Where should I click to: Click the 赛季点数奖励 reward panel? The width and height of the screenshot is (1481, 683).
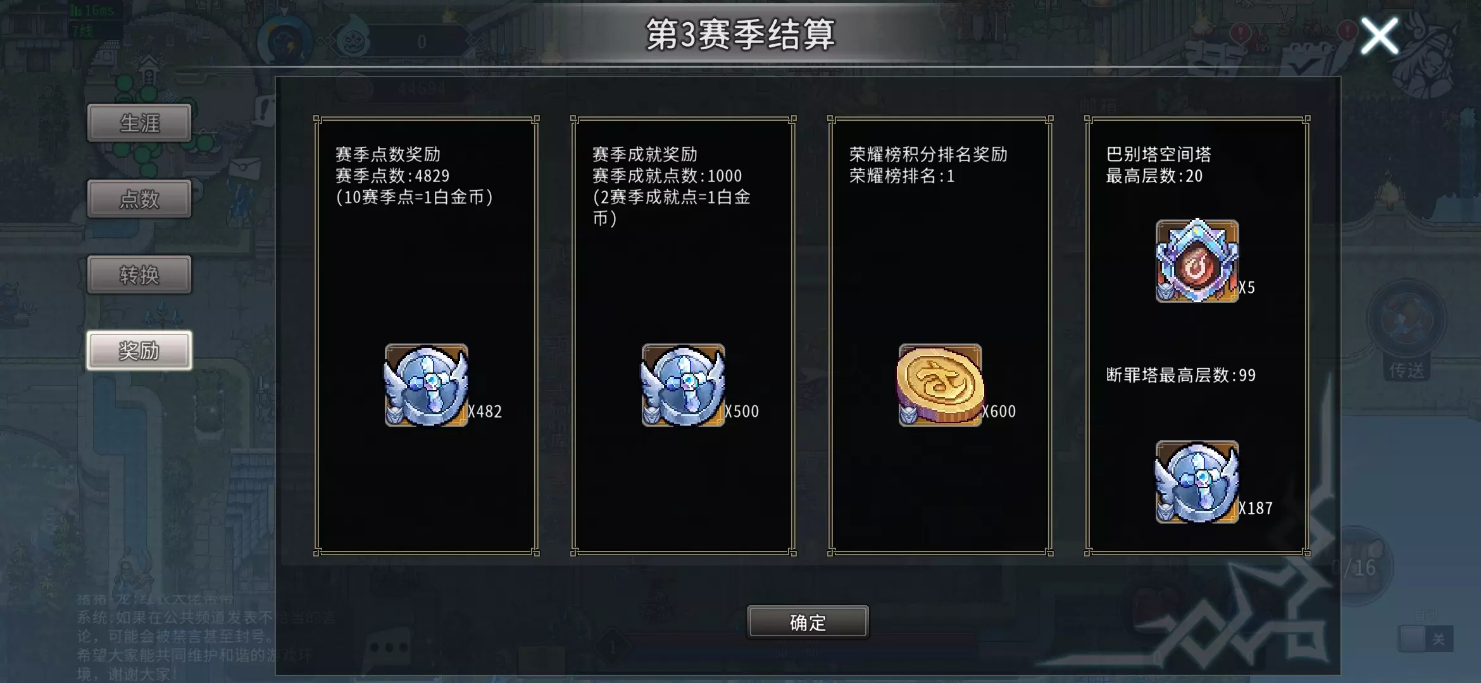pyautogui.click(x=427, y=336)
